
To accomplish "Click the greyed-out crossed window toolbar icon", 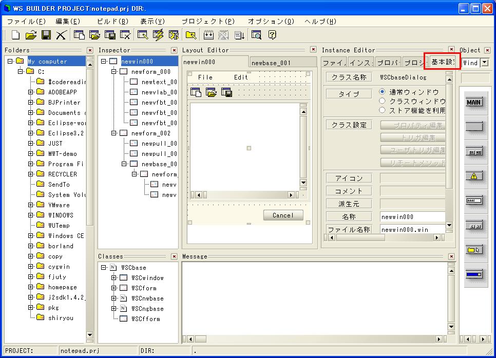I will (x=224, y=35).
